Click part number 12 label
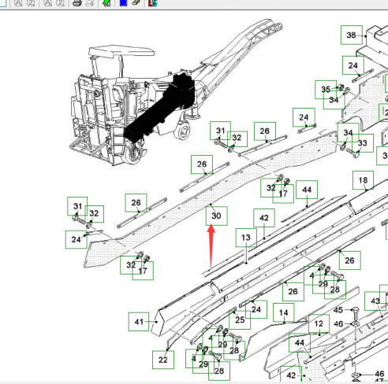 pos(319,323)
